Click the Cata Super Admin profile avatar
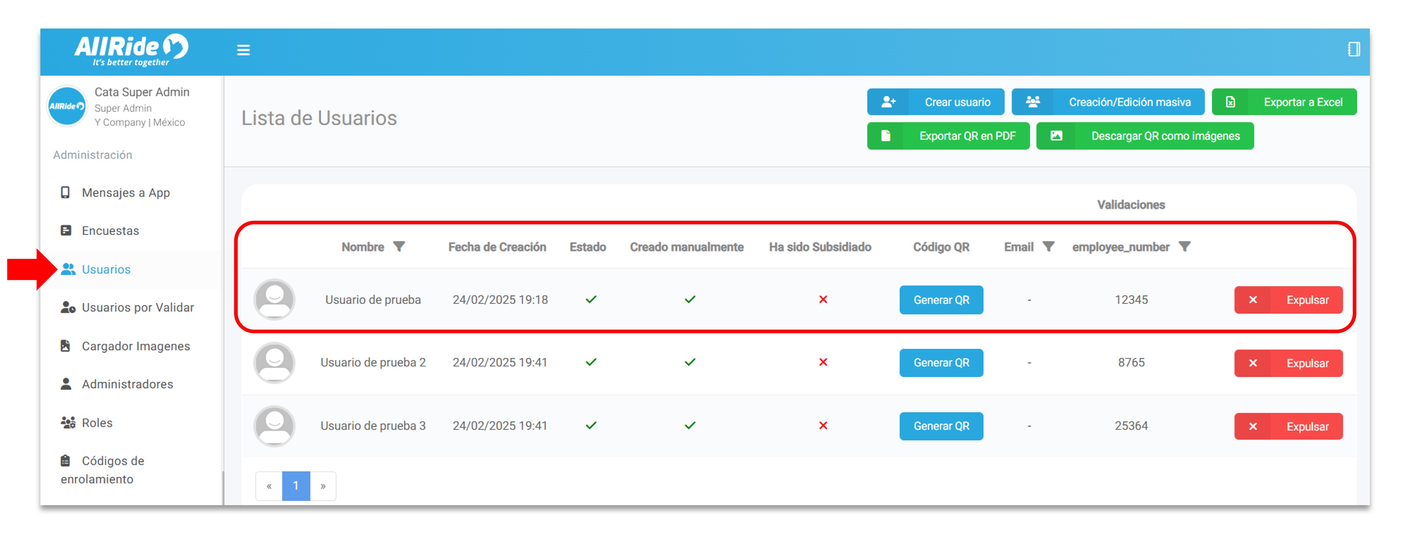1402x535 pixels. click(67, 106)
